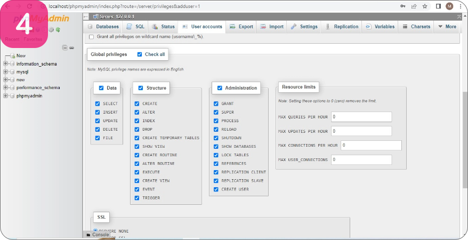The image size is (468, 240).
Task: Focus the MAX USER_CONNECTIONS field
Action: point(361,159)
